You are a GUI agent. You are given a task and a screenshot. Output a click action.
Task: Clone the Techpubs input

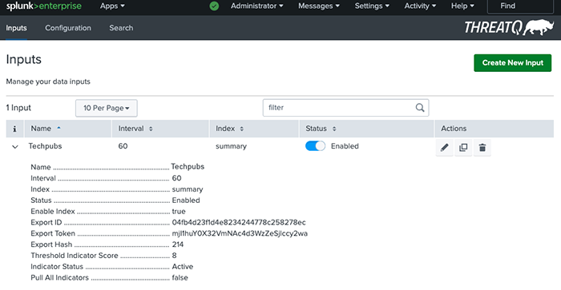tap(463, 147)
